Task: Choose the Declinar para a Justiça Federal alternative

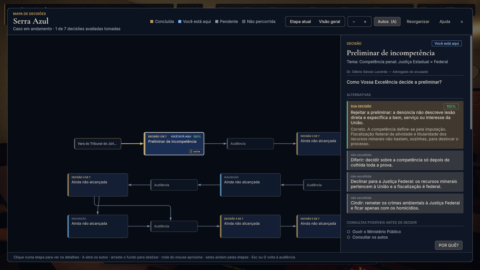Action: tap(405, 182)
